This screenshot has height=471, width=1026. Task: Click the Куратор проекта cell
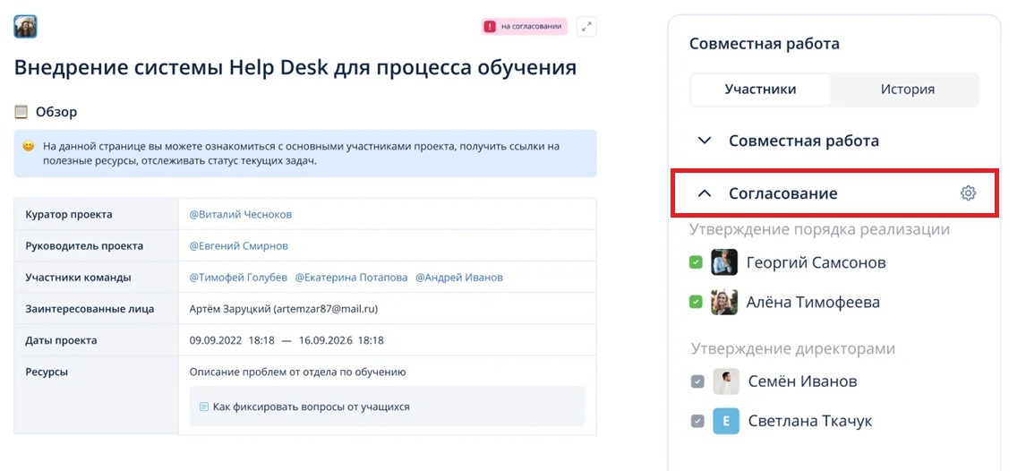(96, 215)
